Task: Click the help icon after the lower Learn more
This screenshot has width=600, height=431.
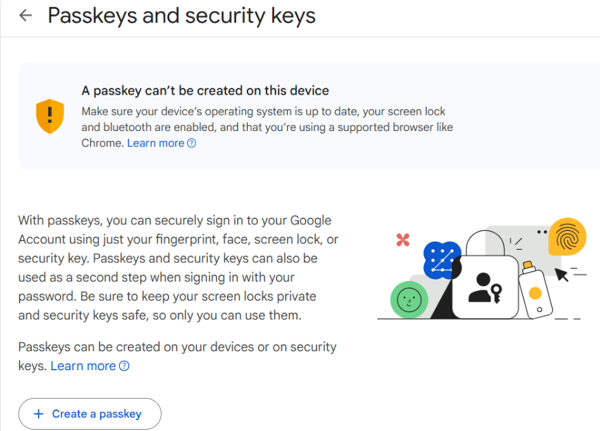Action: (x=124, y=366)
